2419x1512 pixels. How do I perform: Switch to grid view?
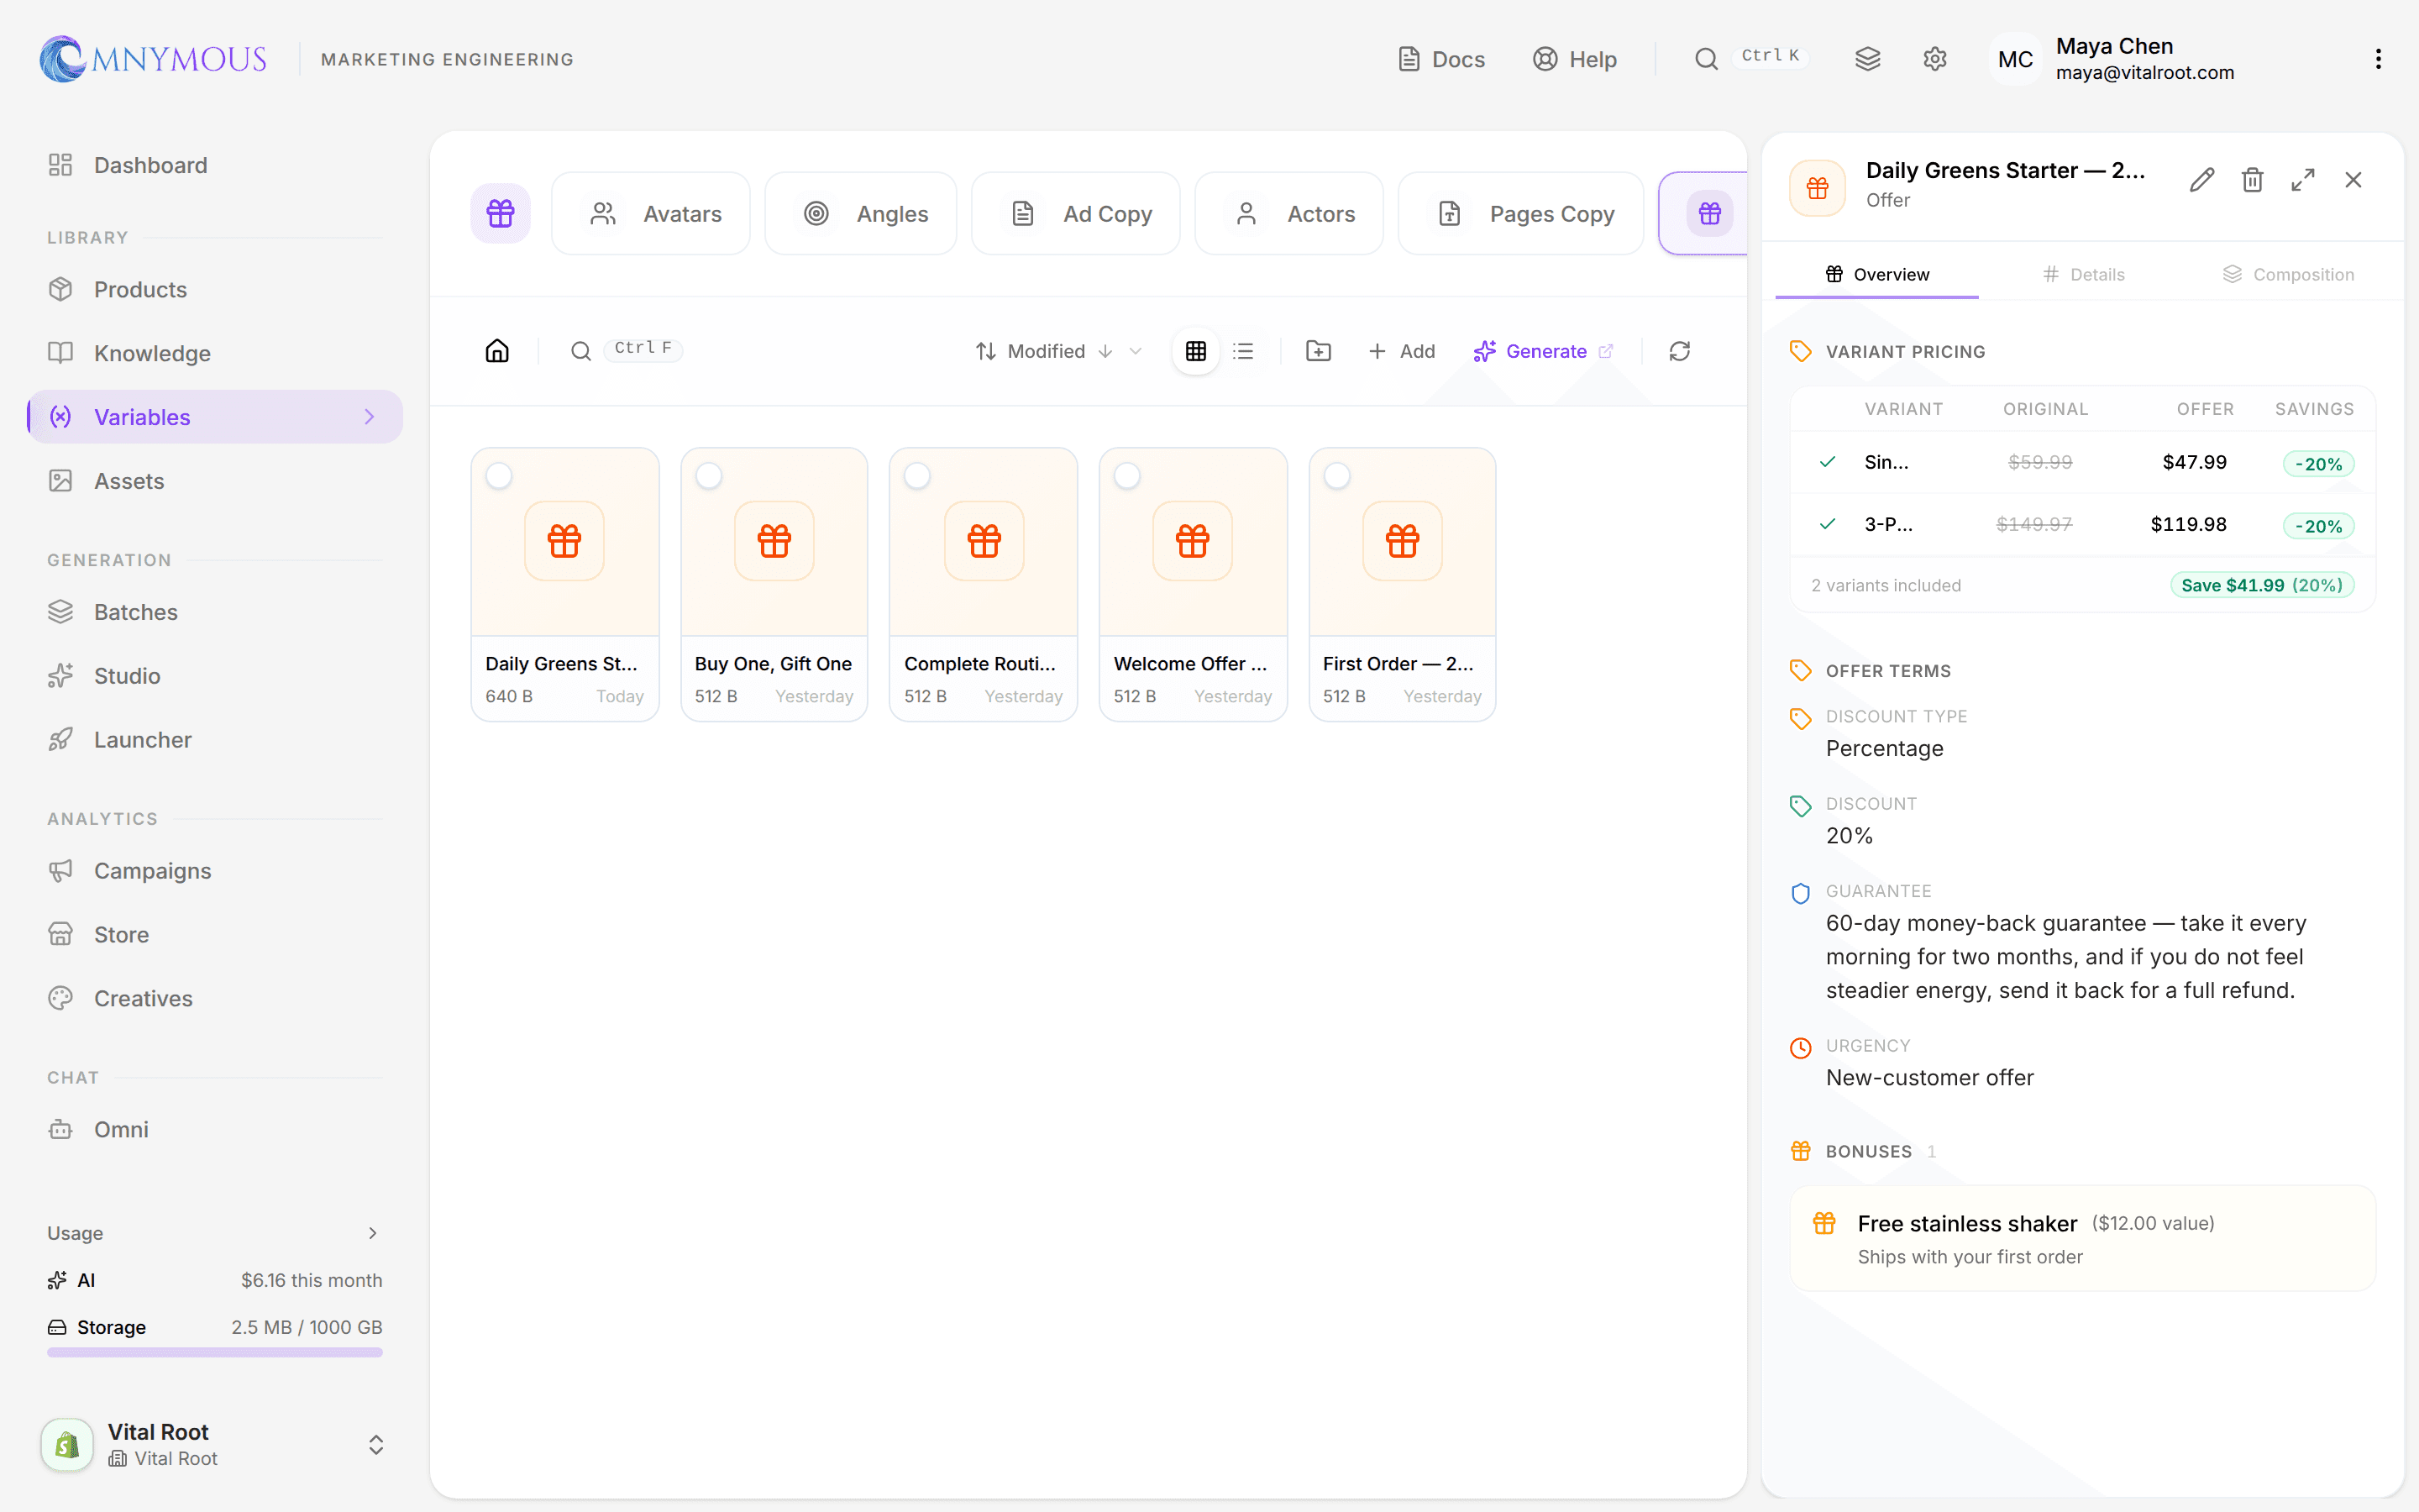click(1195, 351)
